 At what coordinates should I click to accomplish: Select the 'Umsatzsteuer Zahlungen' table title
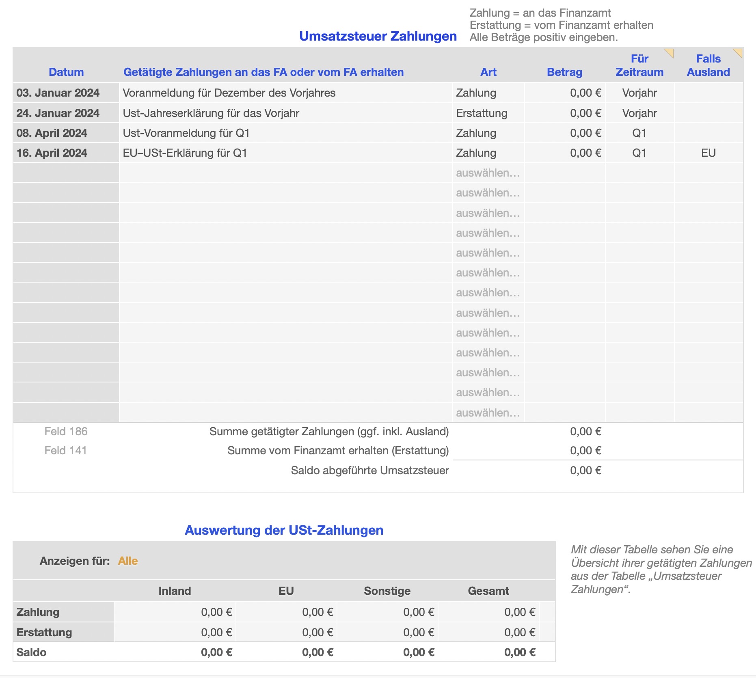coord(378,36)
